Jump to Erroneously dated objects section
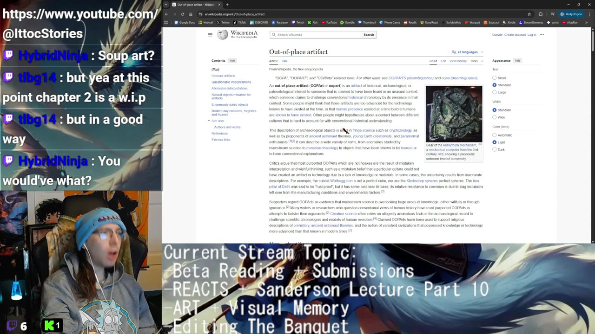Screen dimensions: 595x334 click(230, 105)
